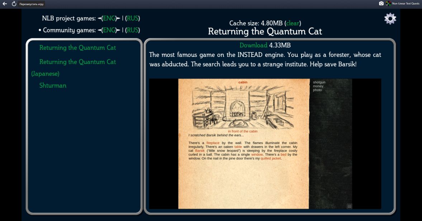Select the Shturman game

point(53,86)
